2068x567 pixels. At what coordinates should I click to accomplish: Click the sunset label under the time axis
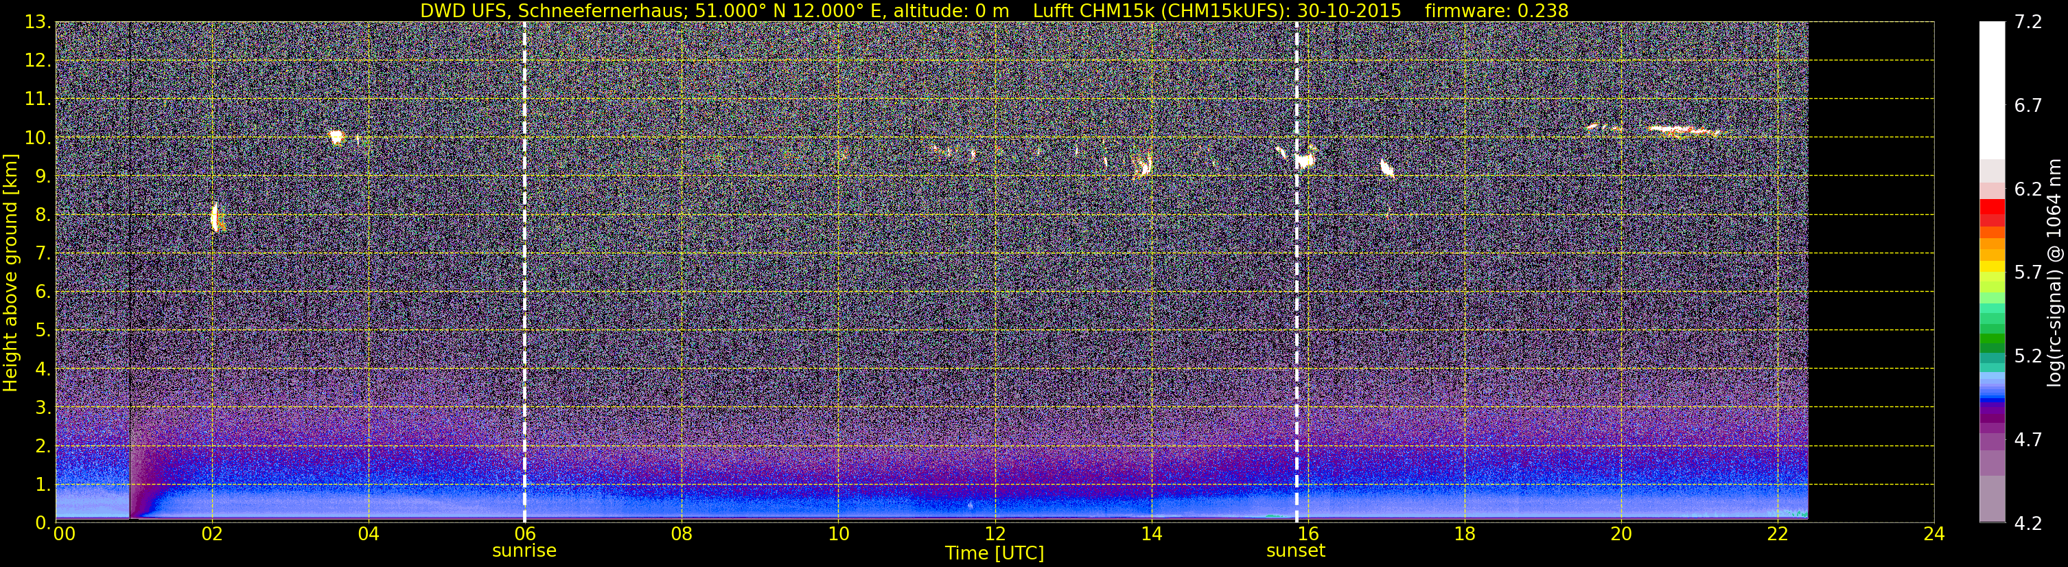pyautogui.click(x=1296, y=551)
